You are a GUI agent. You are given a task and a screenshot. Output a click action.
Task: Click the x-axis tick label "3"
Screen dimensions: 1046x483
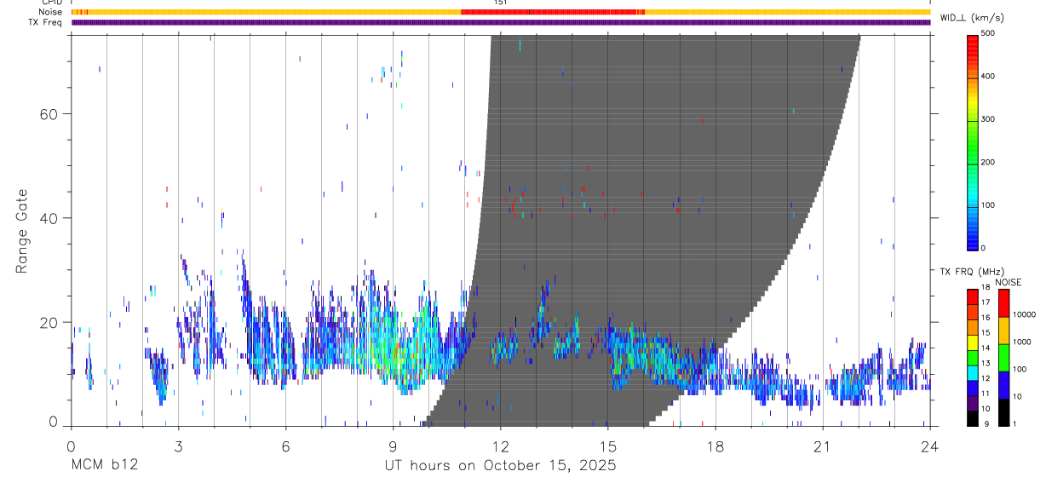pos(179,446)
